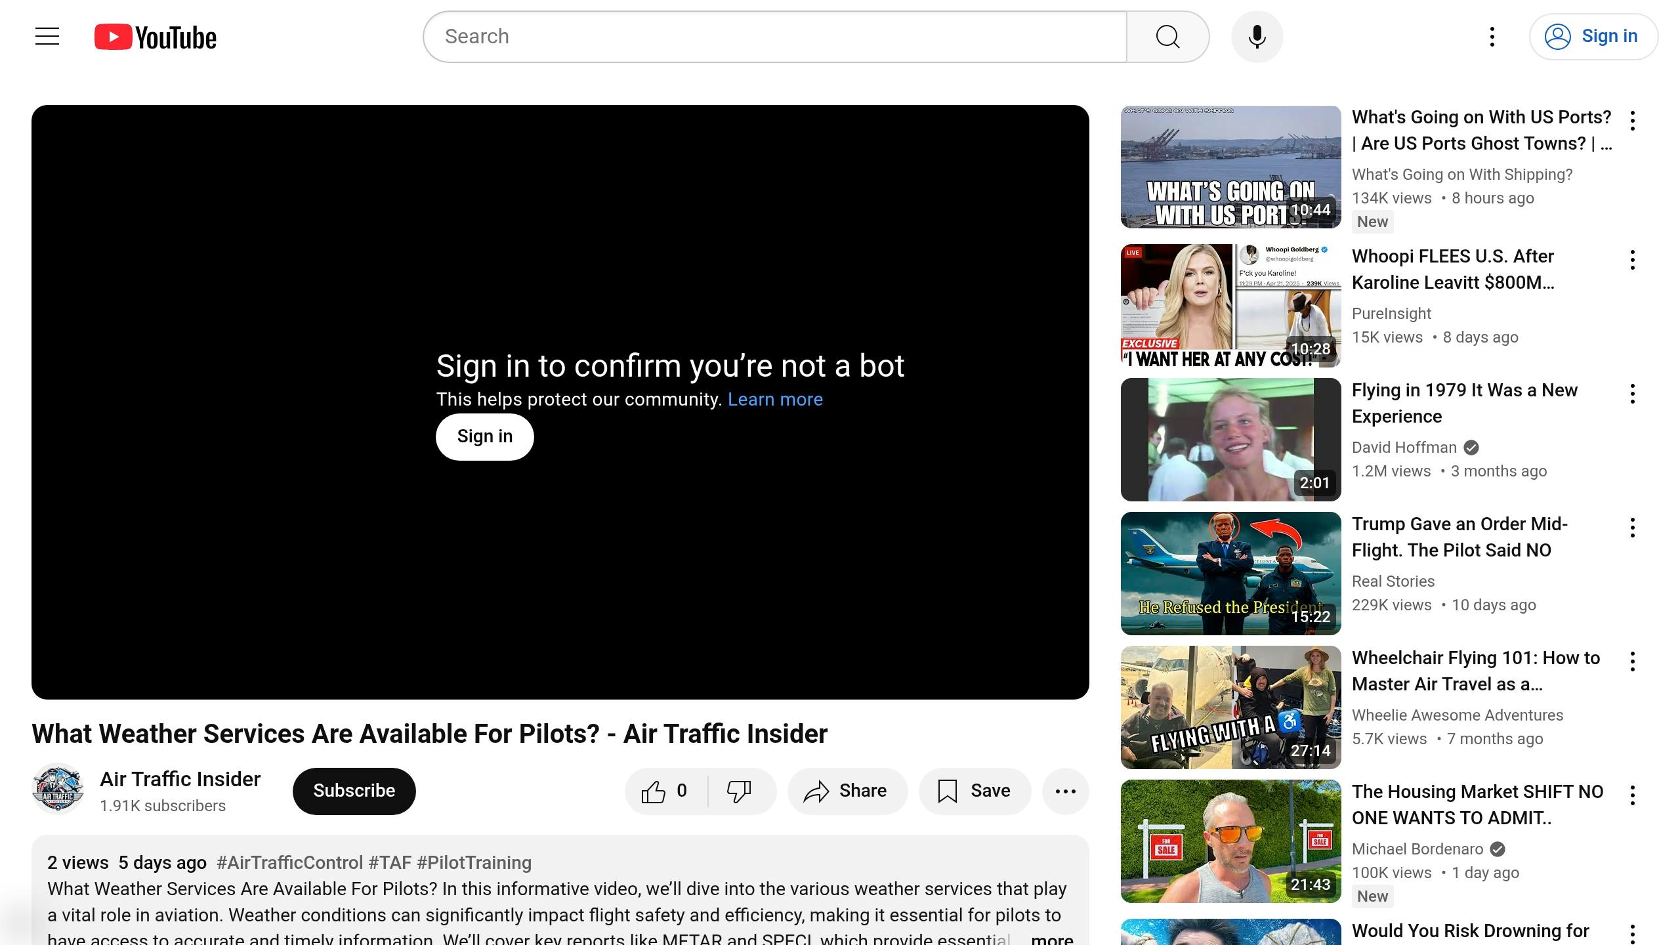Save the video to a playlist
Screen dimensions: 1680x945
click(975, 791)
